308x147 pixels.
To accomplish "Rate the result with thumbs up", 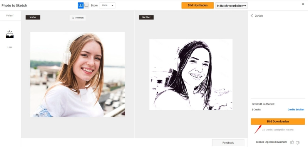I will pos(292,142).
